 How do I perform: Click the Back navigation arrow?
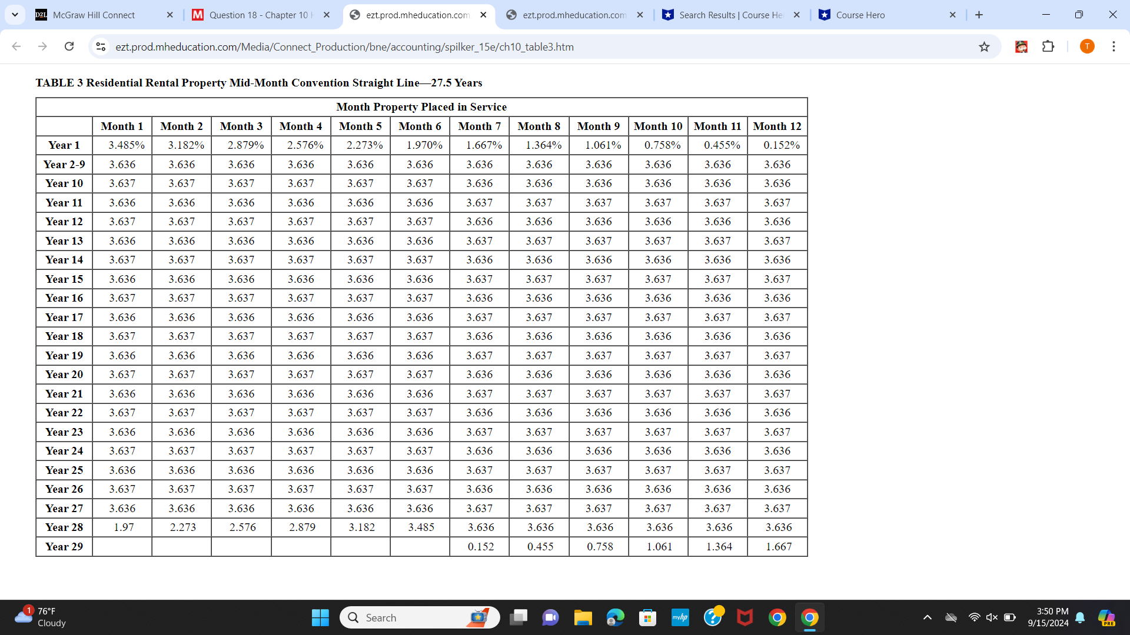click(x=16, y=46)
